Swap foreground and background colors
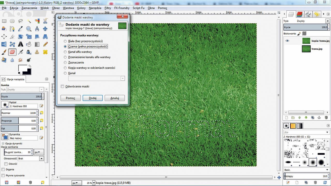 tap(30, 66)
